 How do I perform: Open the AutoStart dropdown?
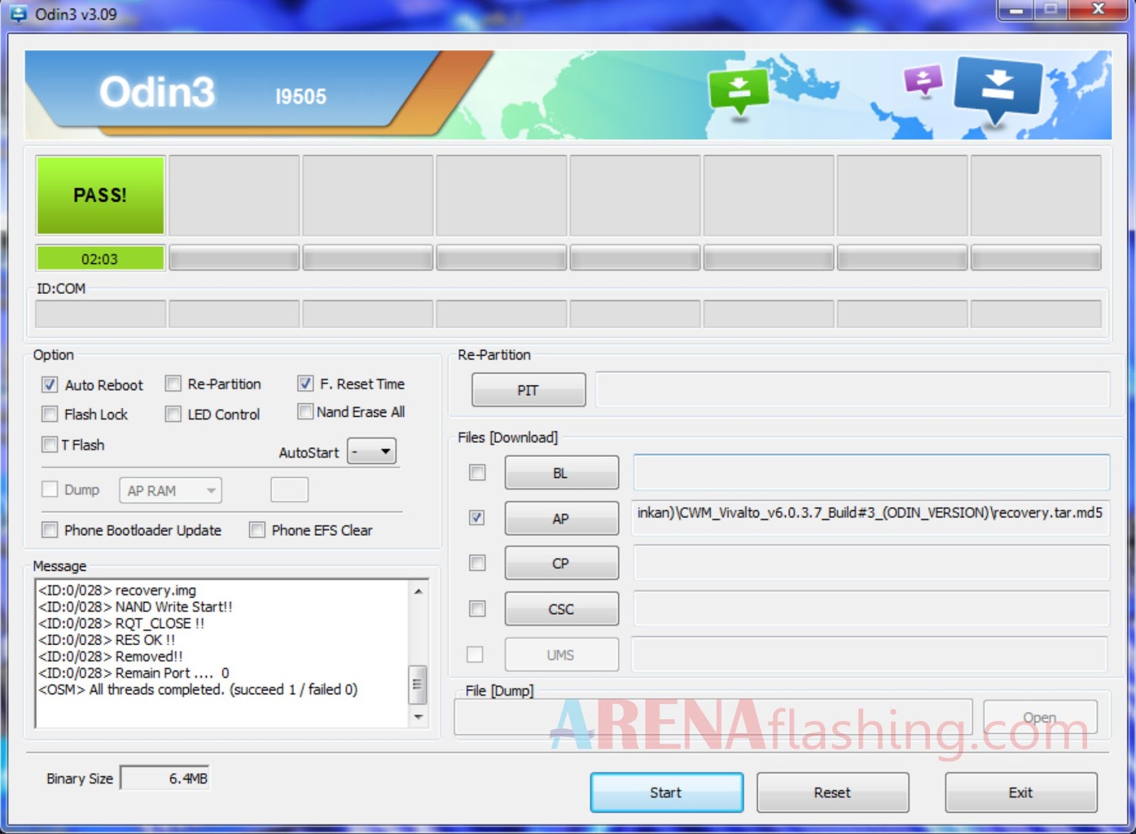(x=371, y=451)
